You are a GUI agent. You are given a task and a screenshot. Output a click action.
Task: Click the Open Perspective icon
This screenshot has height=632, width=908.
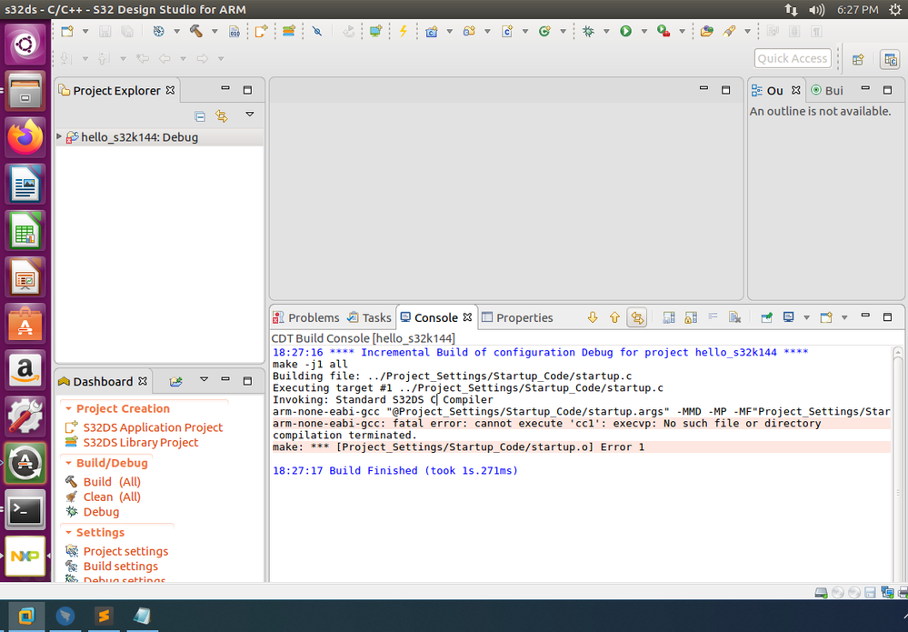858,59
